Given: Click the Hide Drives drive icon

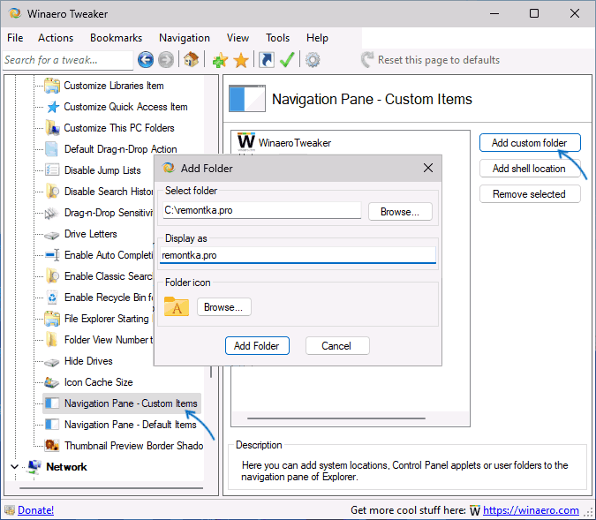Looking at the screenshot, I should tap(52, 363).
